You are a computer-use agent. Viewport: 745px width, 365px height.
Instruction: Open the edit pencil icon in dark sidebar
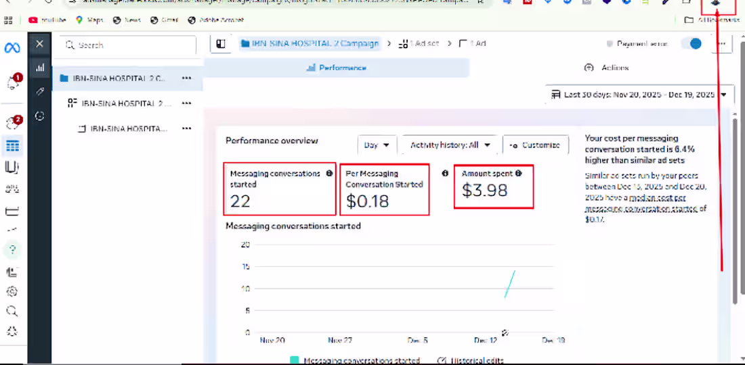point(40,91)
